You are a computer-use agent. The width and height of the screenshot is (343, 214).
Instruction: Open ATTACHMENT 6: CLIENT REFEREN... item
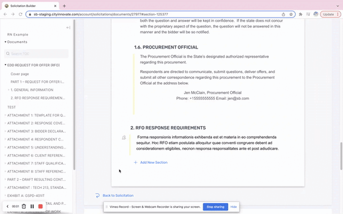coord(36,155)
